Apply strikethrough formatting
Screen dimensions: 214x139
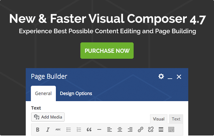[58, 130]
